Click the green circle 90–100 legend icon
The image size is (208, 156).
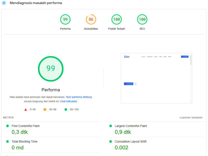pos(66,109)
